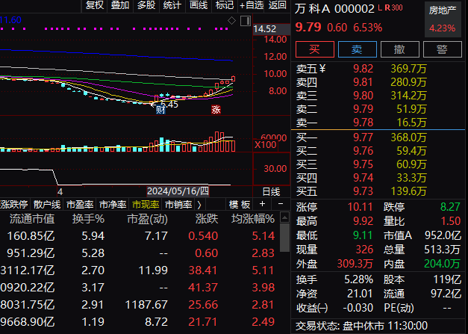Click the 1187.67 市盈 cell

click(x=146, y=305)
